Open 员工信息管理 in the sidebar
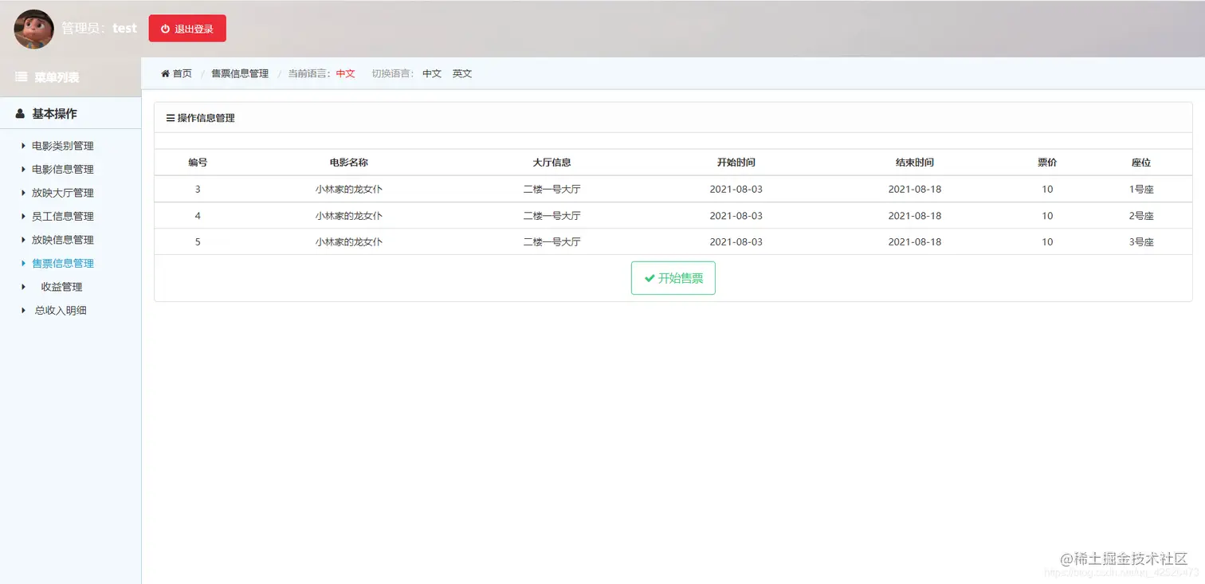The image size is (1205, 584). 63,216
